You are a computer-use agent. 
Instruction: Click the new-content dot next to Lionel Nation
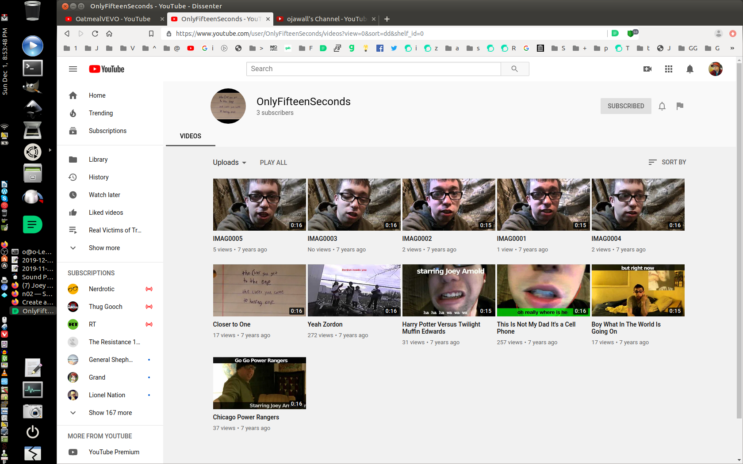pyautogui.click(x=149, y=395)
